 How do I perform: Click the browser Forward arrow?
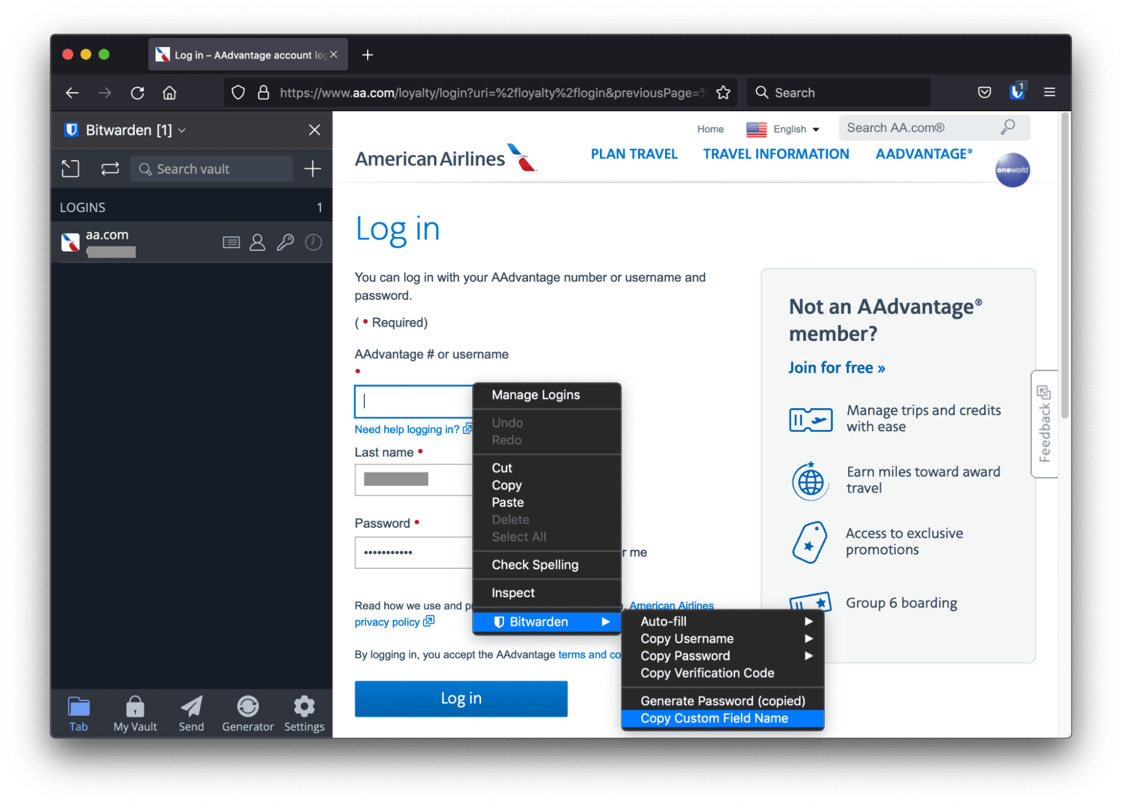[x=105, y=93]
